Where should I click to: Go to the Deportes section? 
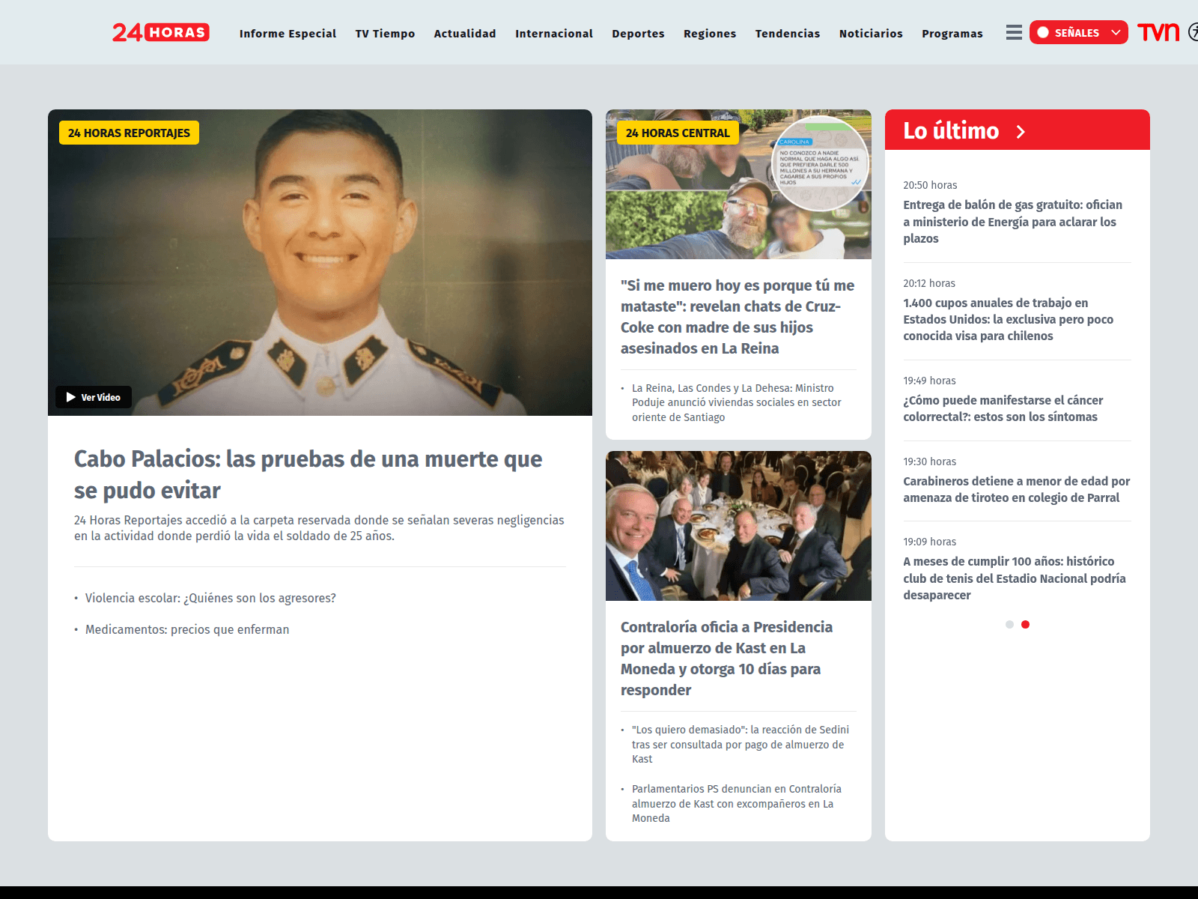point(638,34)
